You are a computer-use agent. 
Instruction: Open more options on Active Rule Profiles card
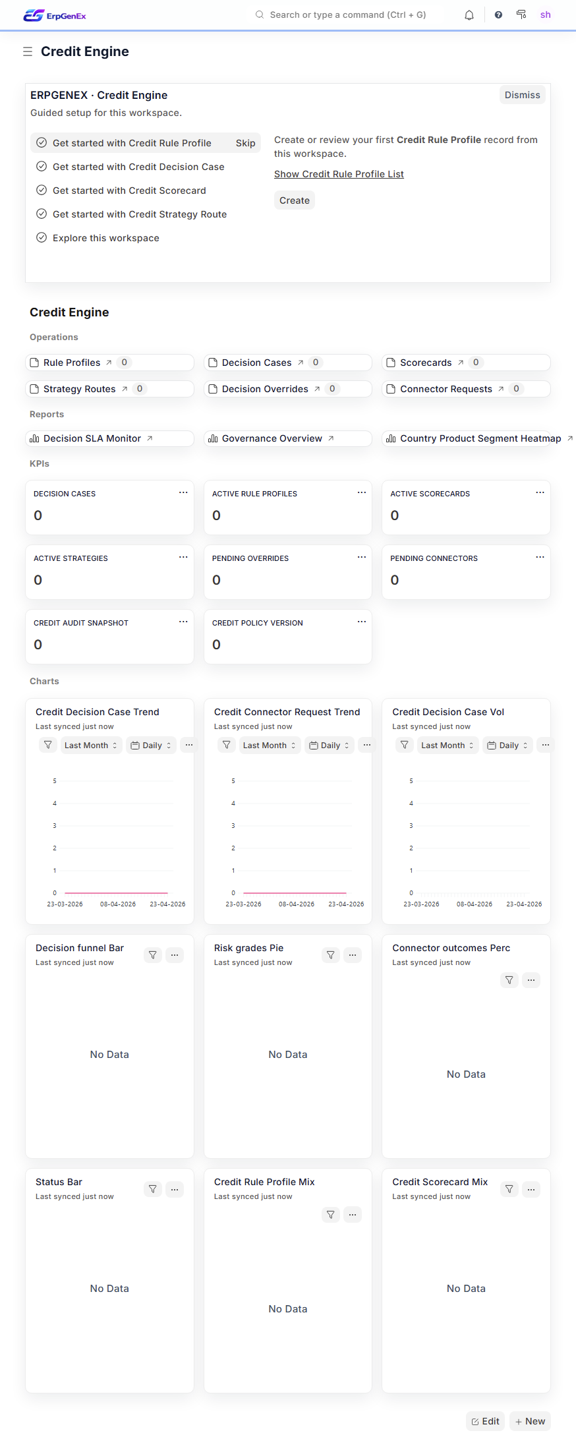coord(362,492)
